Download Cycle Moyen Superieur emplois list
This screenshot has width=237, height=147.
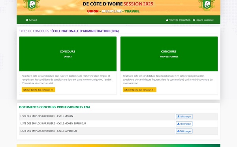click(184, 124)
